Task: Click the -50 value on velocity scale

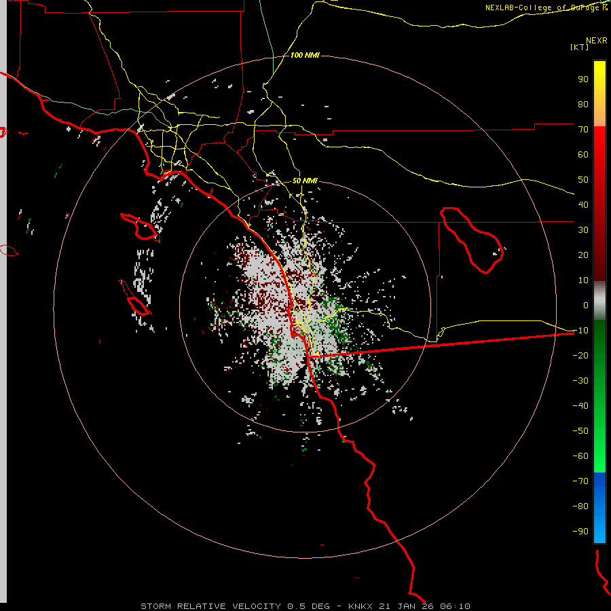Action: 580,431
